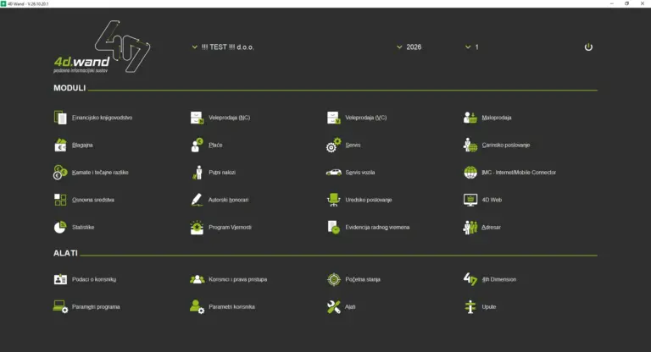Click the Evidencija radnog vremena label
The height and width of the screenshot is (352, 651).
(x=377, y=228)
